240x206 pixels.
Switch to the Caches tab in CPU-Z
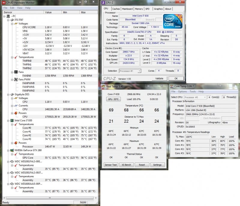pos(116,9)
